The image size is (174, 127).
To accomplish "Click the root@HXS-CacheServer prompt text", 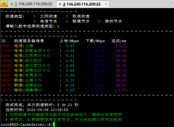I will pyautogui.click(x=26, y=125).
